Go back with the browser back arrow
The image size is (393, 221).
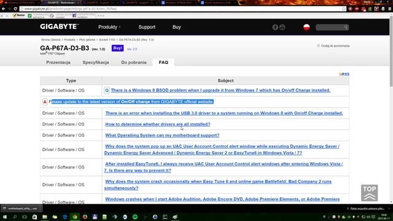click(x=4, y=9)
